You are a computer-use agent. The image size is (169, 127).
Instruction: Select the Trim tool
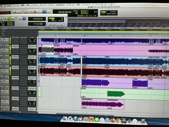tap(31, 12)
